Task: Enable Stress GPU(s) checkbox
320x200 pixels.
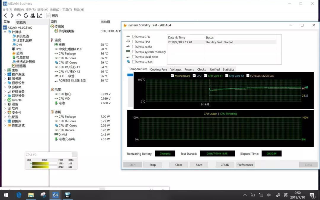Action: pos(134,62)
